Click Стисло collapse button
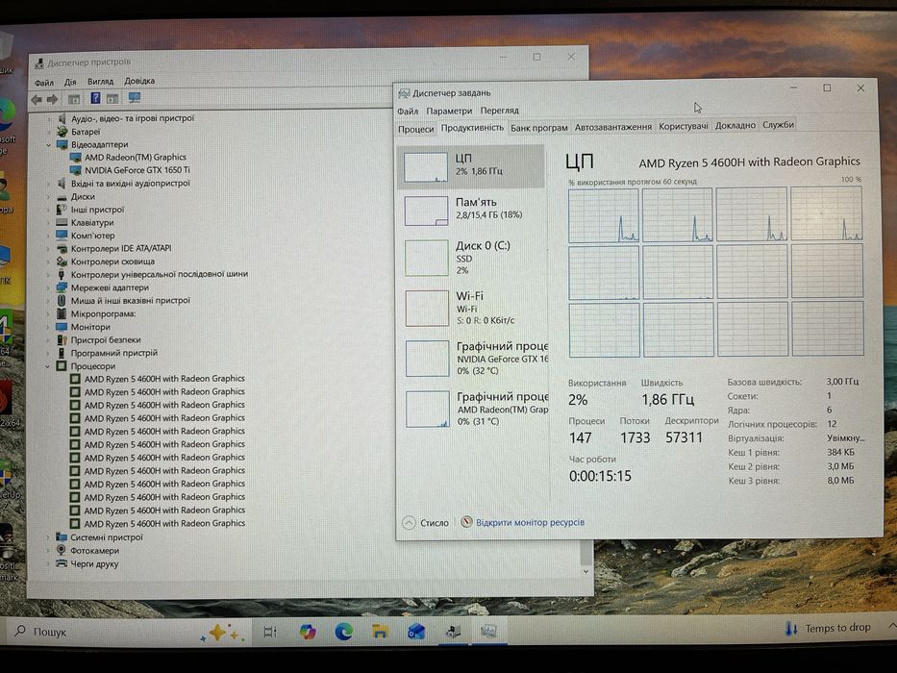Viewport: 897px width, 673px height. coord(426,523)
